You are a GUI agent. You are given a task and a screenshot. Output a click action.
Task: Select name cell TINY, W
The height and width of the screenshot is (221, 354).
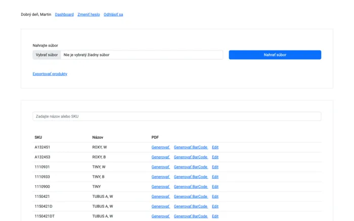point(99,167)
